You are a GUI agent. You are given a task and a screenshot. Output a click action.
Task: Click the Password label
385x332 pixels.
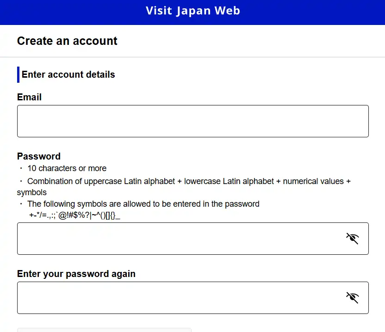(39, 156)
